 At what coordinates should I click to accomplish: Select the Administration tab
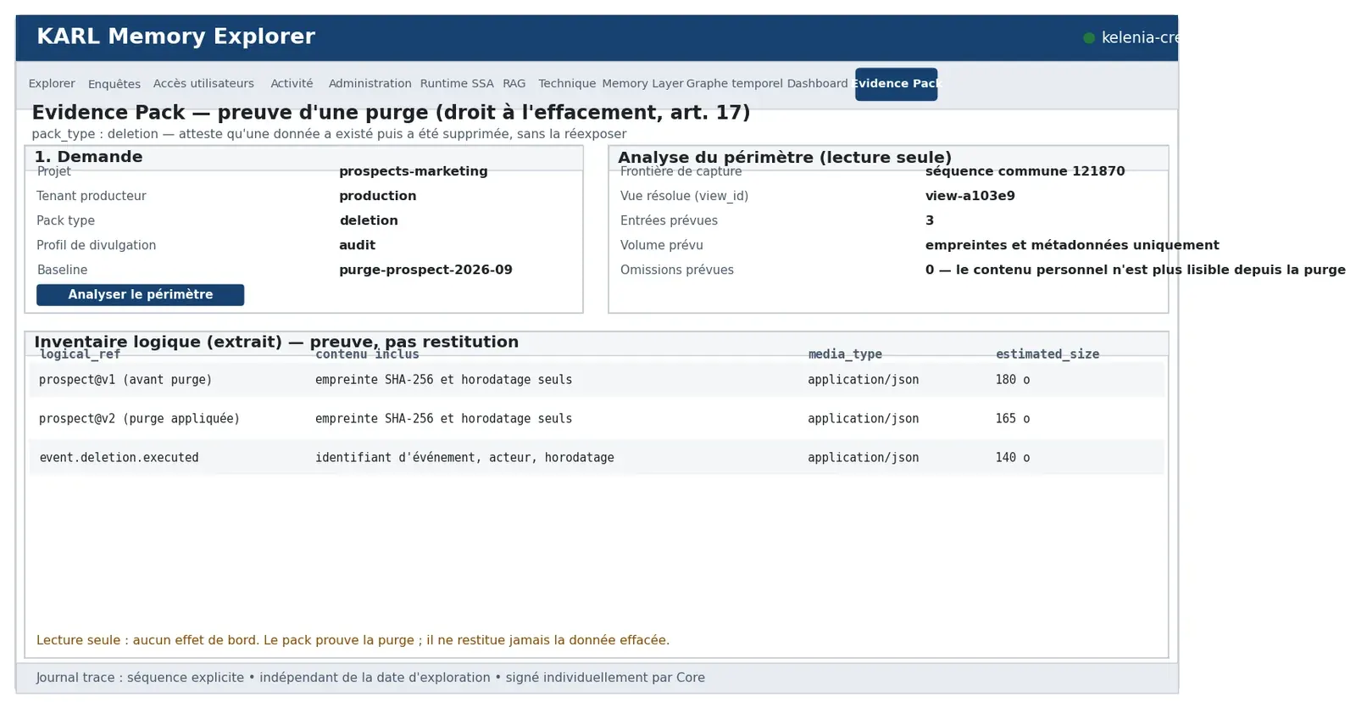click(x=370, y=84)
